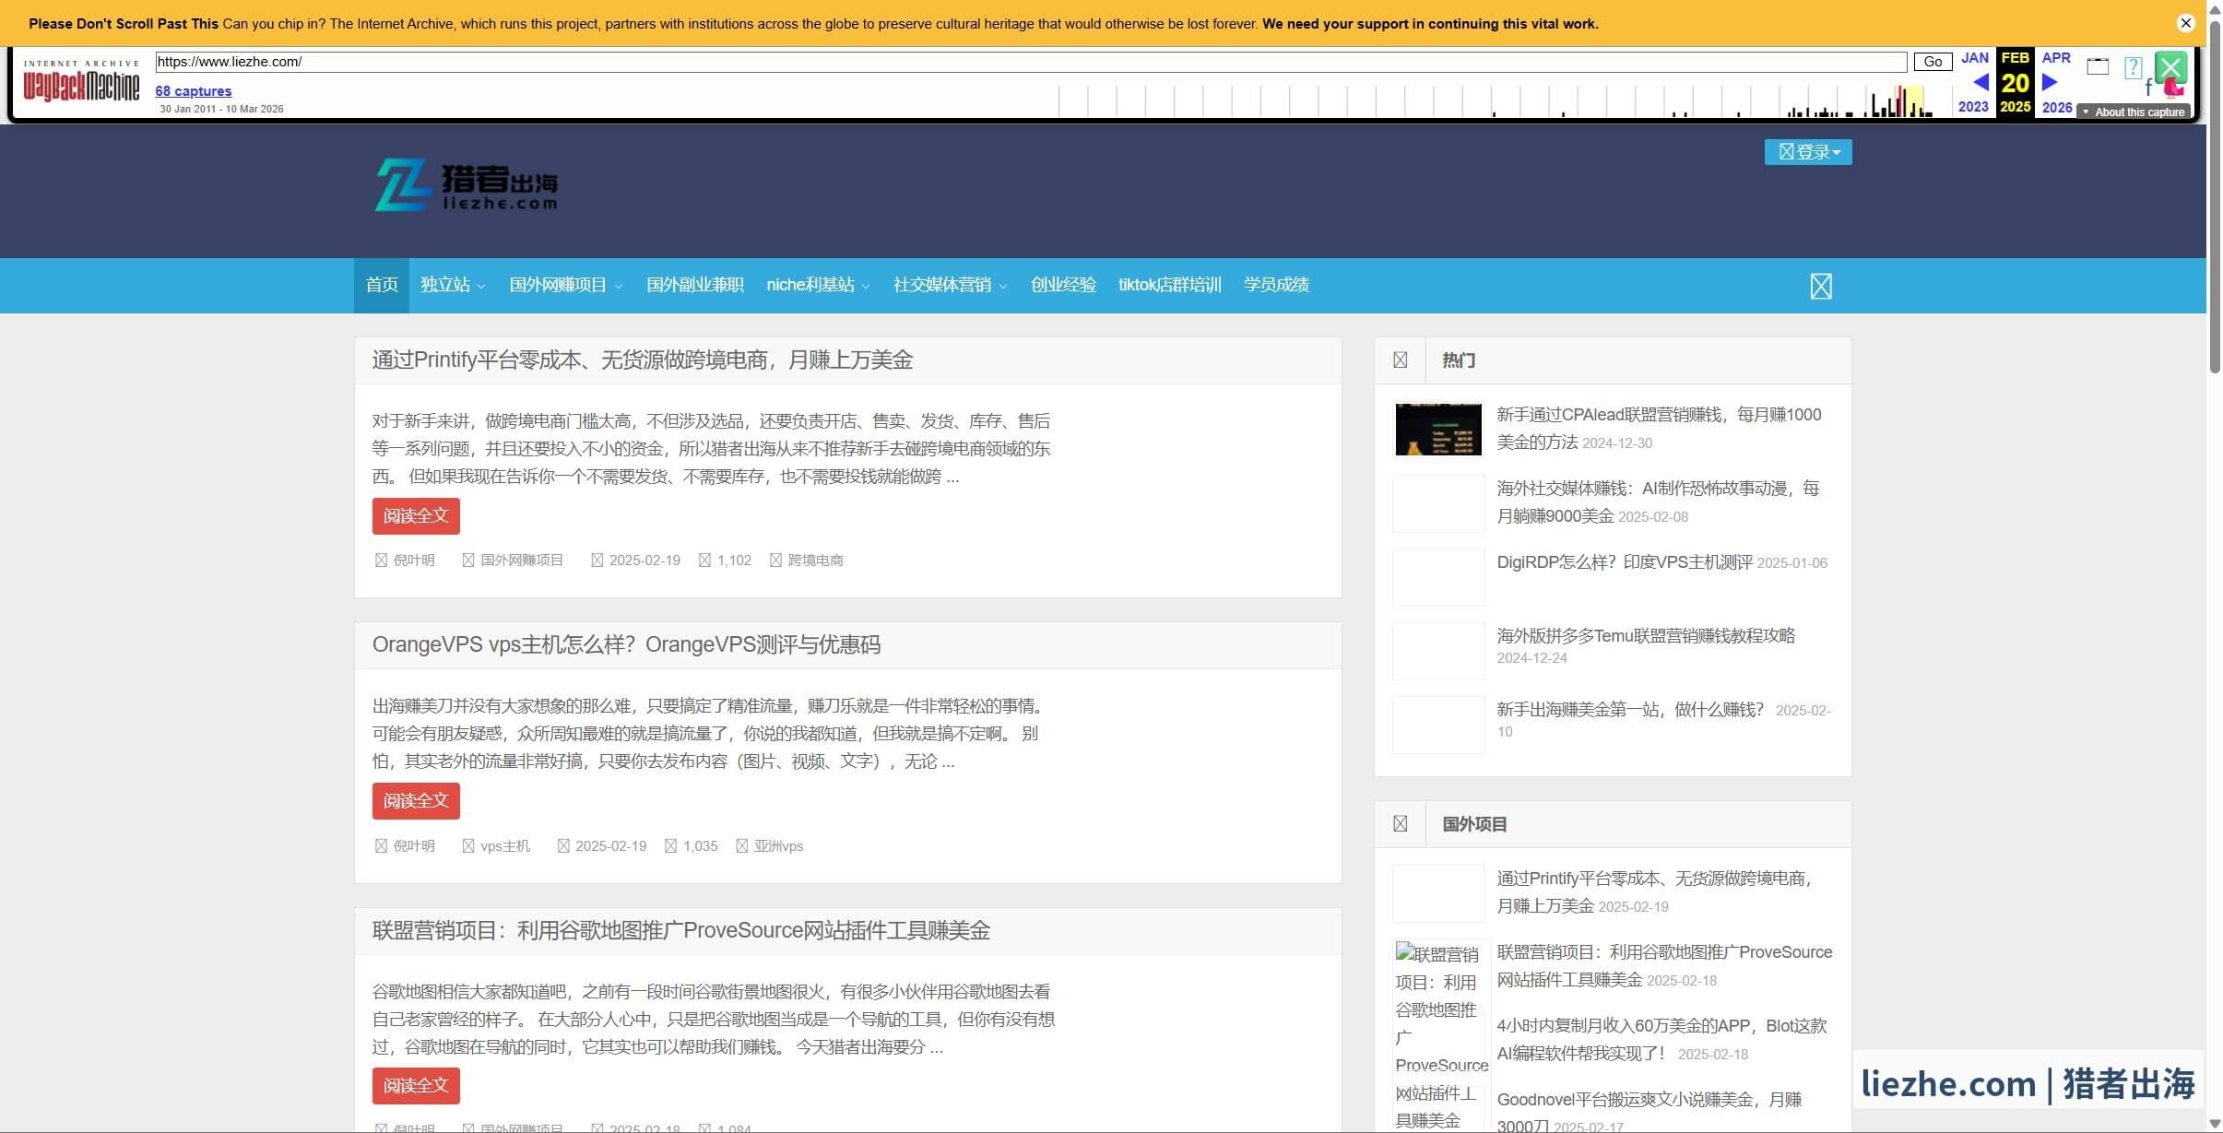The image size is (2223, 1133).
Task: Open the Printify post title in the main post list
Action: (643, 360)
